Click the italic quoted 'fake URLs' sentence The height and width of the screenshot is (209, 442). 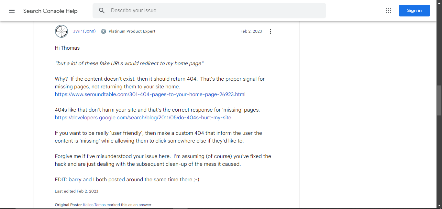[129, 63]
